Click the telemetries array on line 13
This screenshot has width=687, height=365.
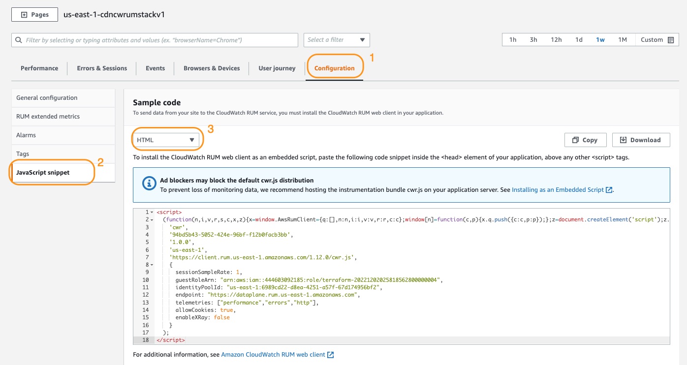(268, 303)
